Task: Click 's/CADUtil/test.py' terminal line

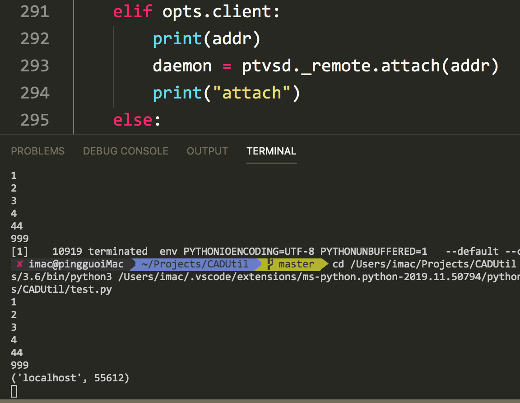Action: pos(61,290)
